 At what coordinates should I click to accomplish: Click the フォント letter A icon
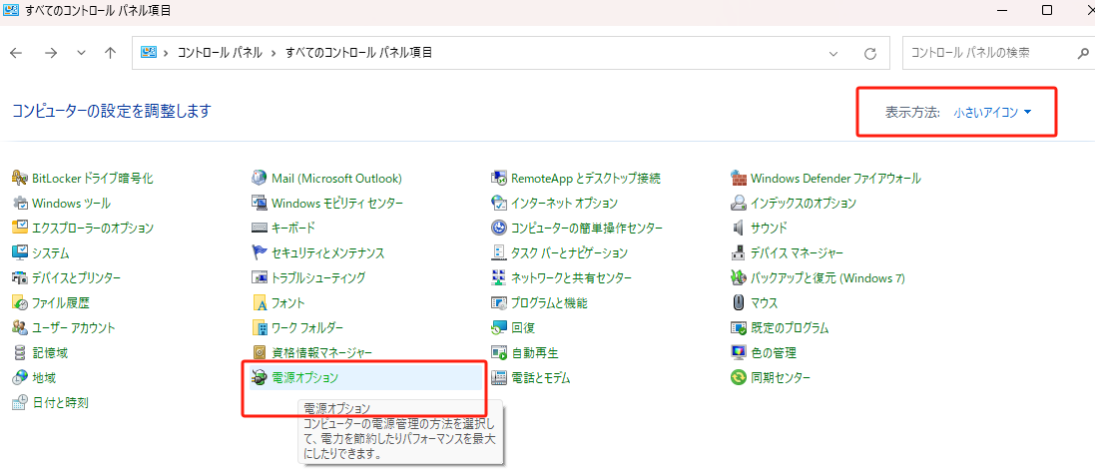click(260, 303)
